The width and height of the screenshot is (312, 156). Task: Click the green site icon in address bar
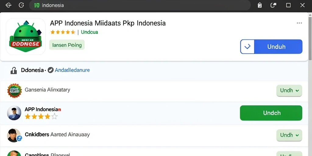coord(37,5)
